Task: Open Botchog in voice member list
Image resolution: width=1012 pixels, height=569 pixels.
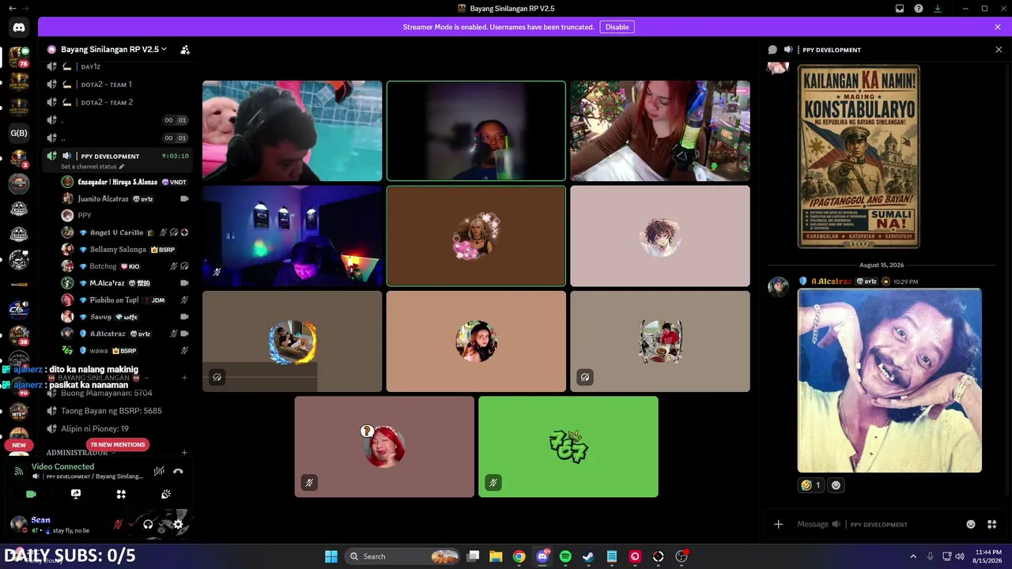Action: tap(126, 266)
